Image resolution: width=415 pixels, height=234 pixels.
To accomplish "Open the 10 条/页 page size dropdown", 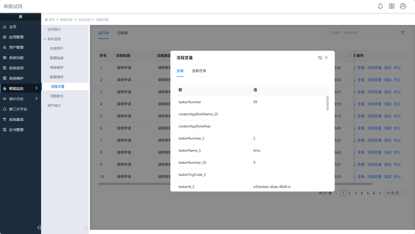I will pos(395,193).
